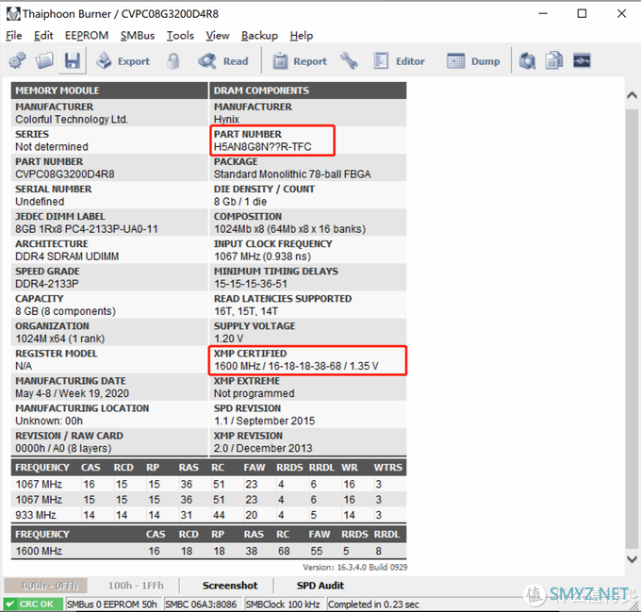Click the supply voltage 1.20 V value
The height and width of the screenshot is (612, 641).
click(x=228, y=339)
